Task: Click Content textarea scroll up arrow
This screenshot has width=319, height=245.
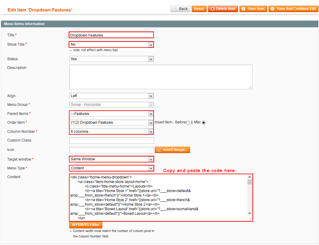Action: pos(250,177)
